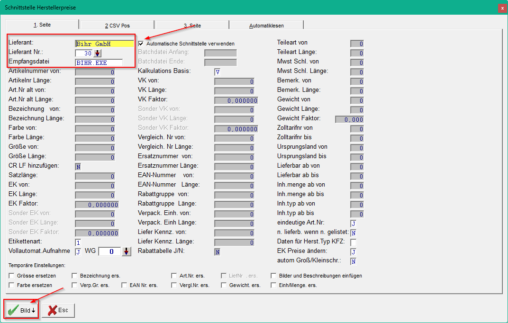Click the eindeutige Art.Nr. J field

(354, 224)
